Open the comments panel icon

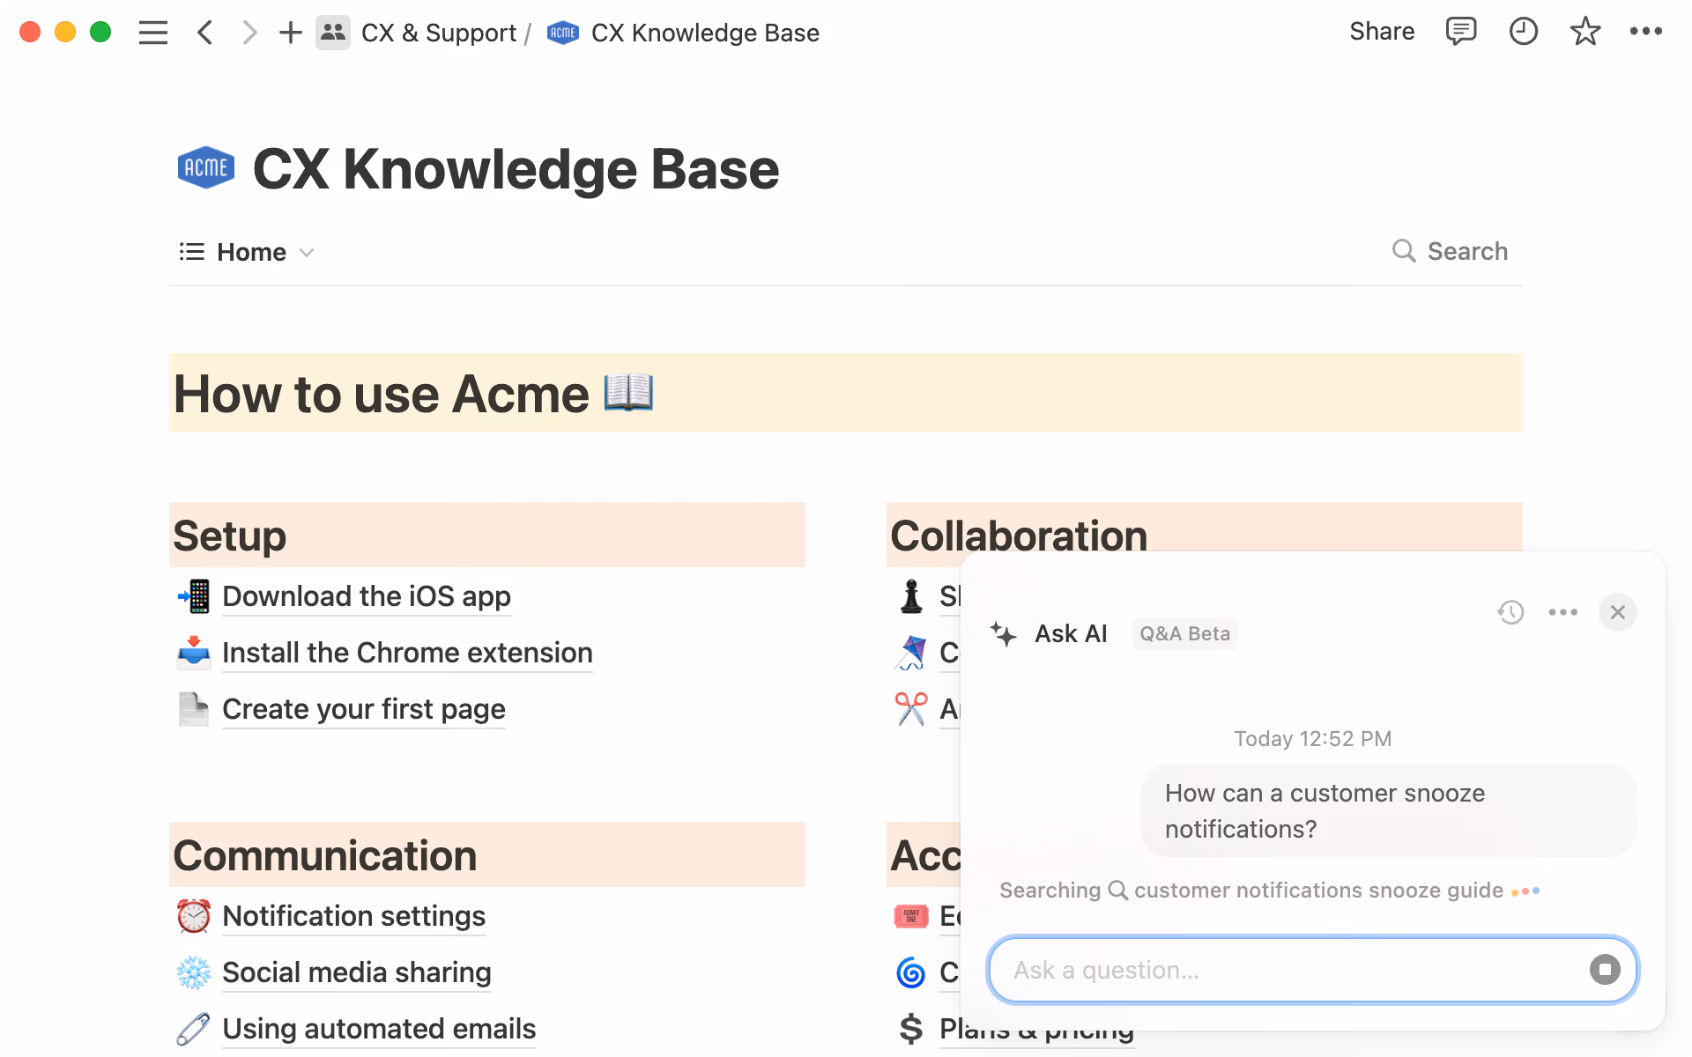(x=1460, y=33)
